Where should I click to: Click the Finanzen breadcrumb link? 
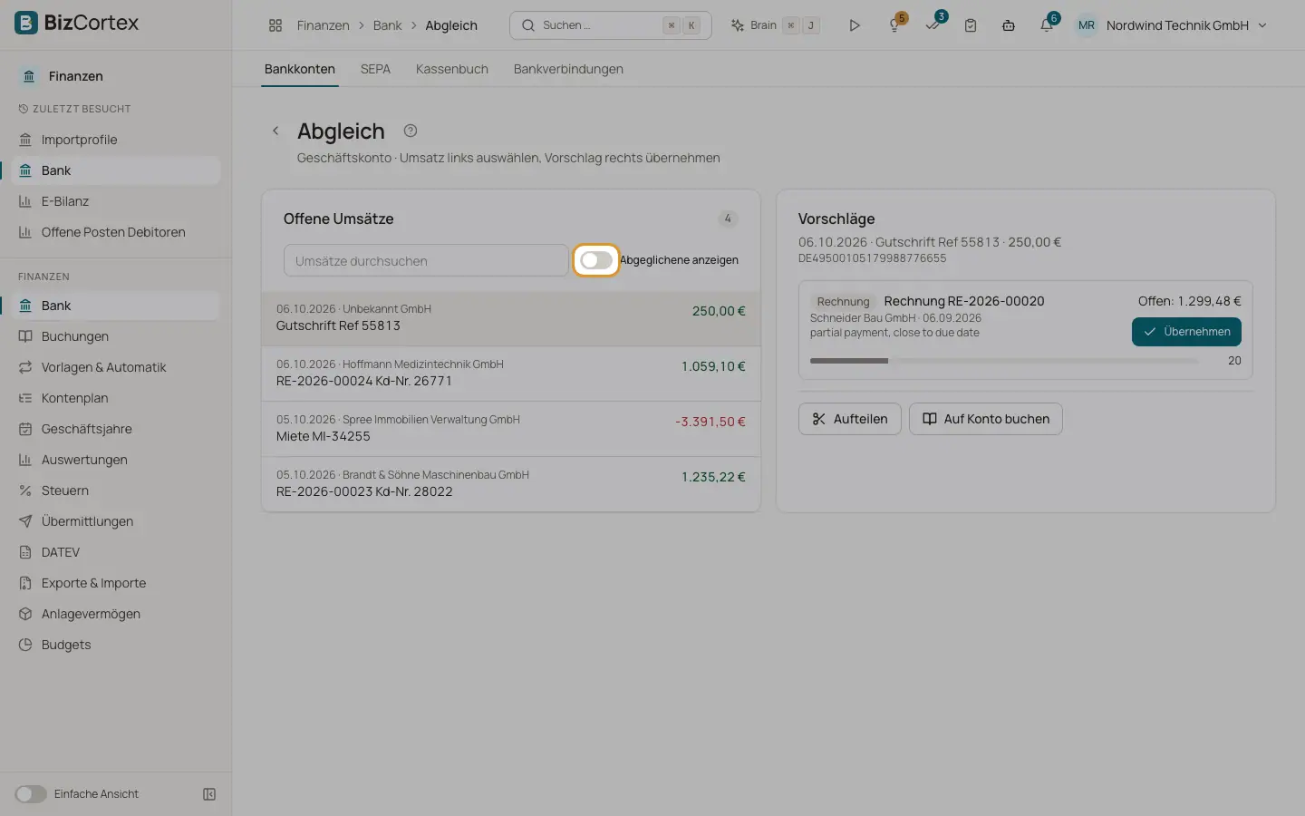[x=323, y=25]
